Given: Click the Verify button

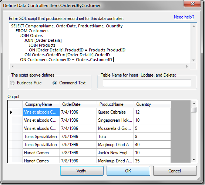Looking at the screenshot, I should (x=82, y=171).
